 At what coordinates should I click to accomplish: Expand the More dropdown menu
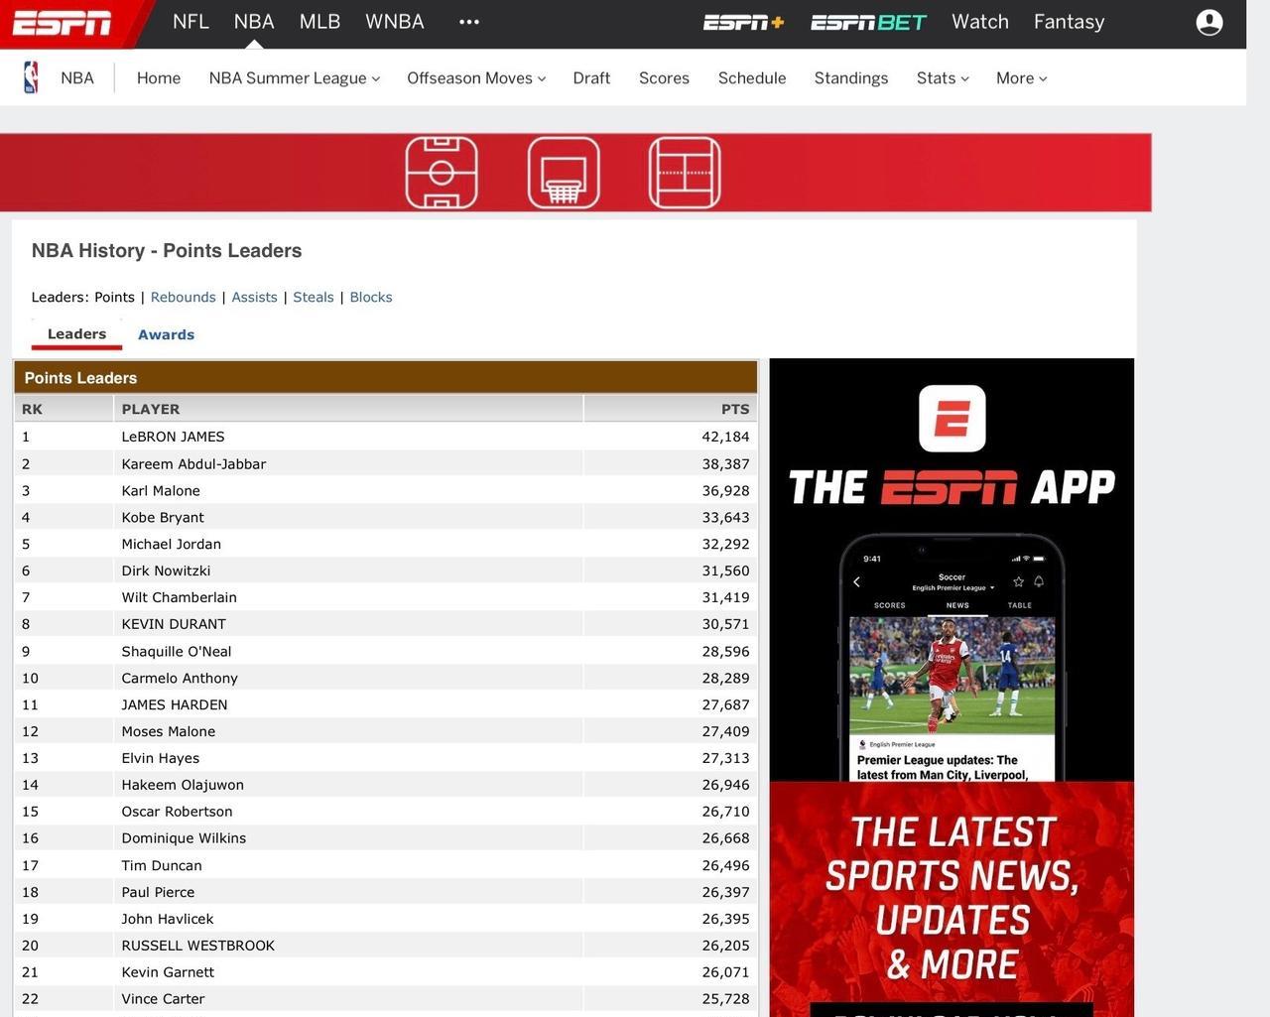(1022, 78)
